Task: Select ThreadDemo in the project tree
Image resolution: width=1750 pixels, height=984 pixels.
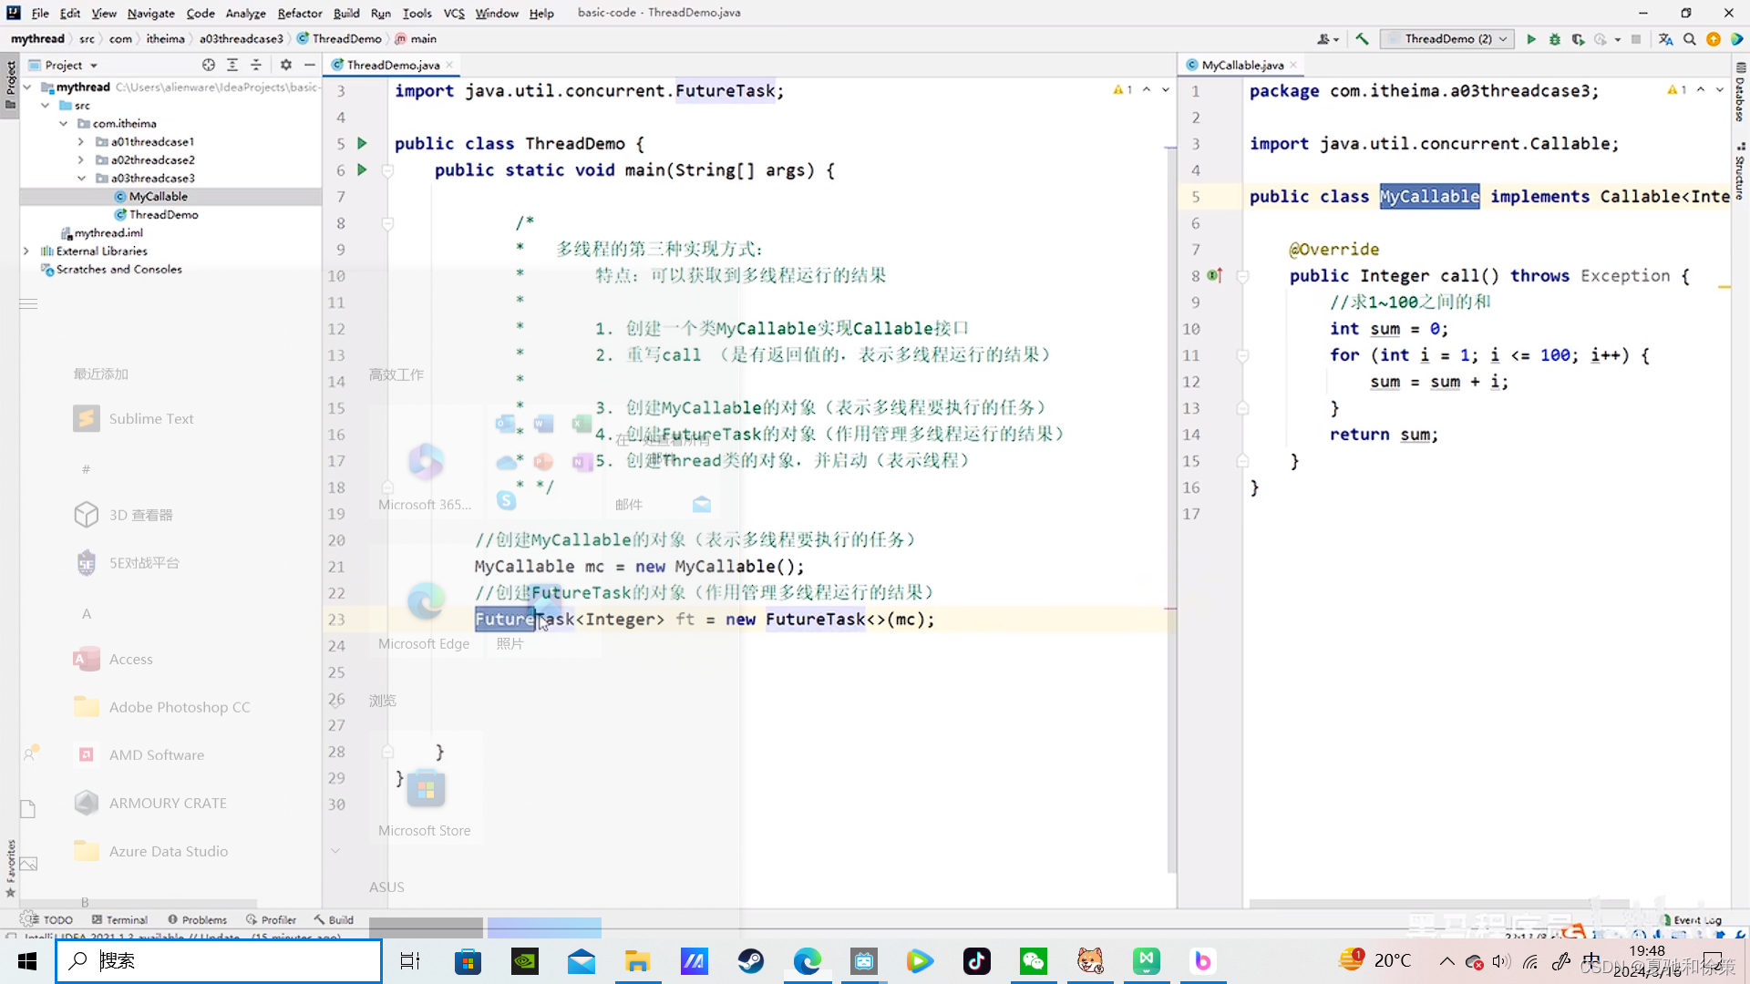Action: click(x=163, y=215)
